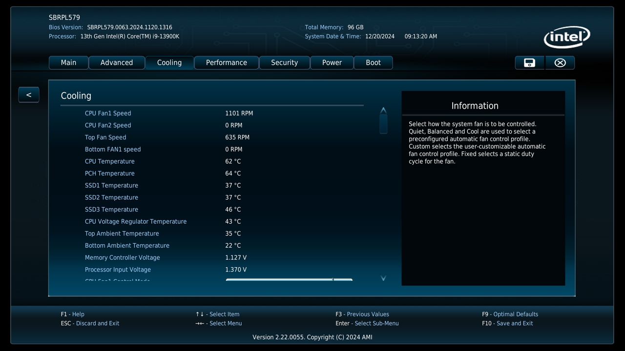The height and width of the screenshot is (351, 625).
Task: Click the exit X circle icon
Action: tap(560, 62)
